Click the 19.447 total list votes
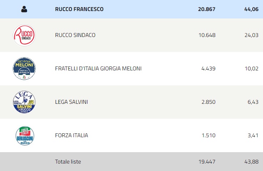 pos(207,162)
